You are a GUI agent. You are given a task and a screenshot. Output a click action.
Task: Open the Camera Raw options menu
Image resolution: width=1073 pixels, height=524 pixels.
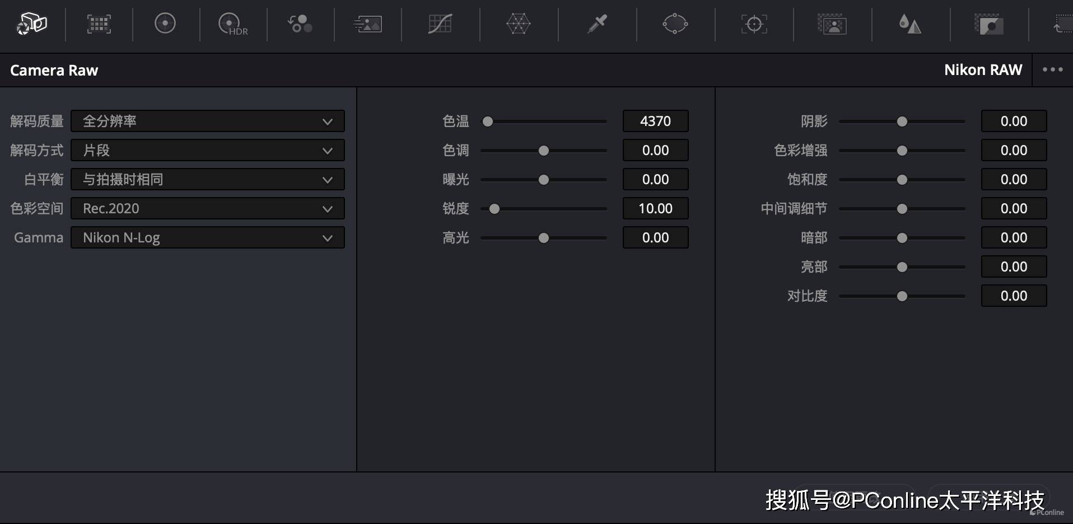(1052, 70)
